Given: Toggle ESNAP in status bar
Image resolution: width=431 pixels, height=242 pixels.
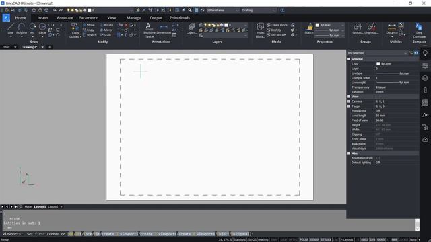Looking at the screenshot, I should pyautogui.click(x=314, y=240).
